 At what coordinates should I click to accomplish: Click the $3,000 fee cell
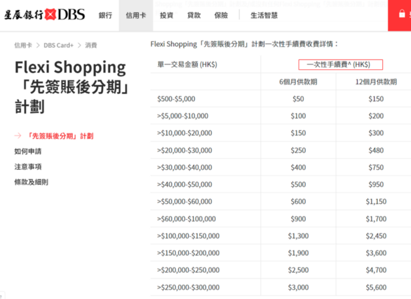[298, 287]
